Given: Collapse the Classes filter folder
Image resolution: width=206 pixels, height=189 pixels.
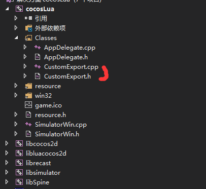Looking at the screenshot, I should pos(16,38).
